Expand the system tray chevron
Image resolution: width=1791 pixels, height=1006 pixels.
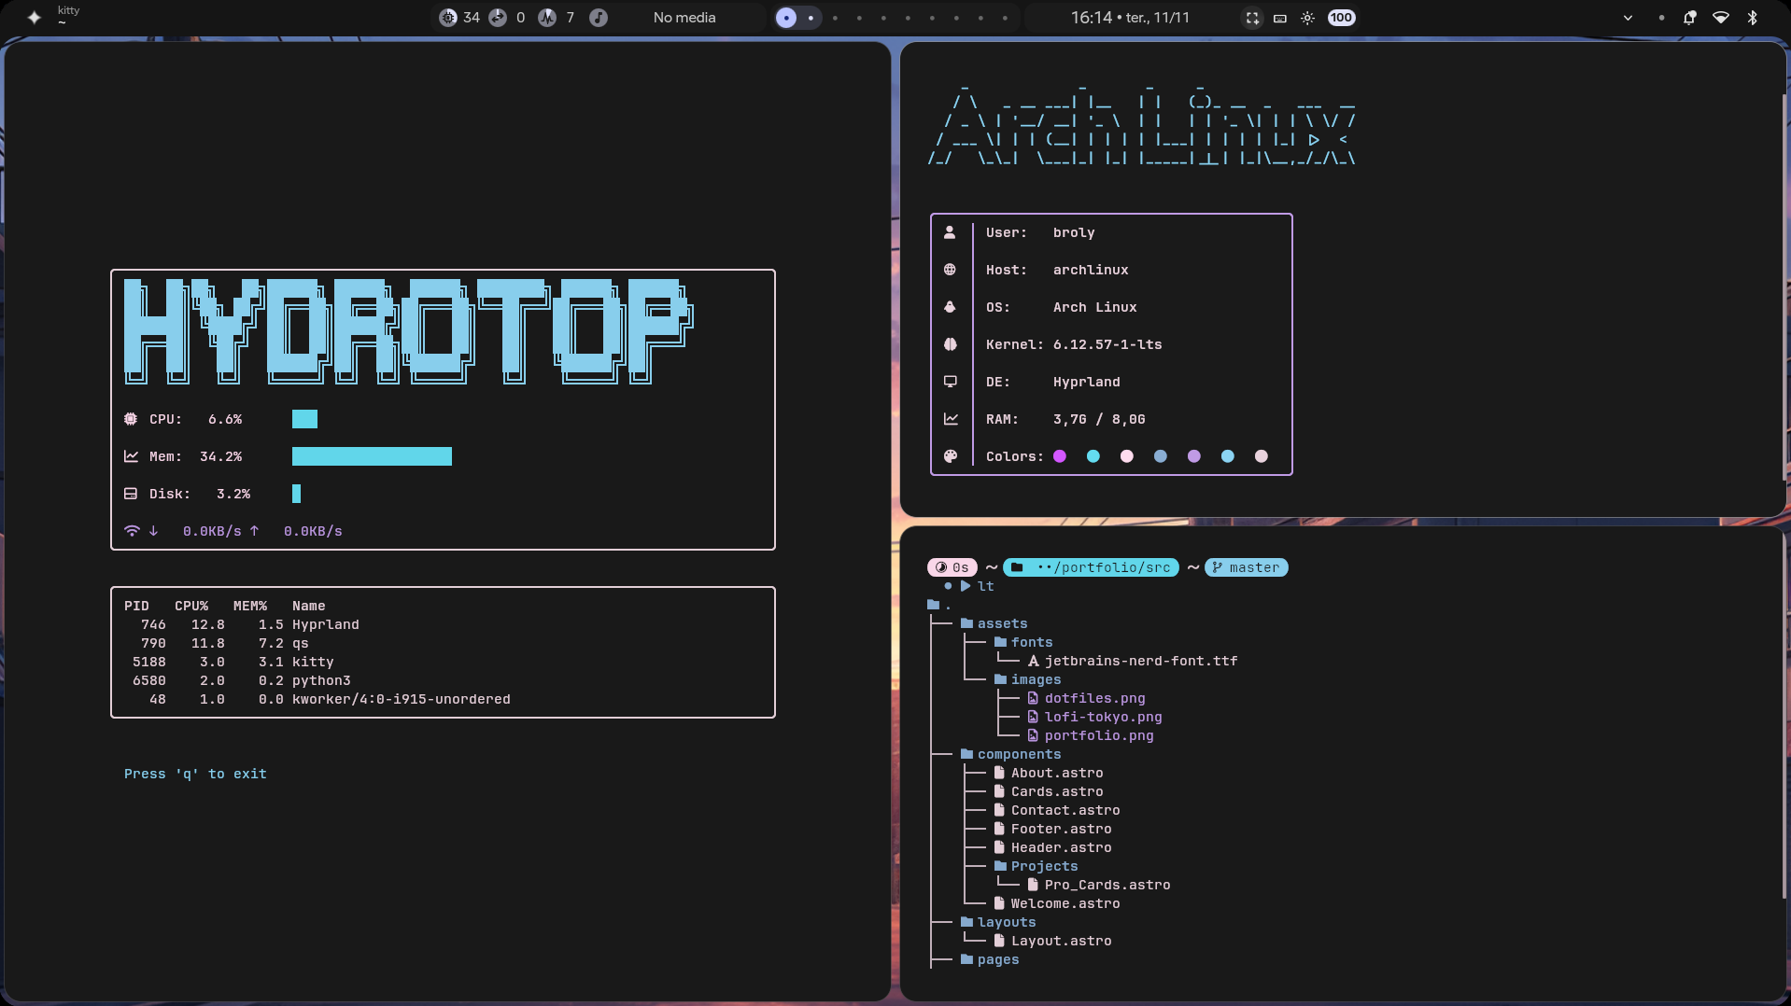pyautogui.click(x=1628, y=18)
